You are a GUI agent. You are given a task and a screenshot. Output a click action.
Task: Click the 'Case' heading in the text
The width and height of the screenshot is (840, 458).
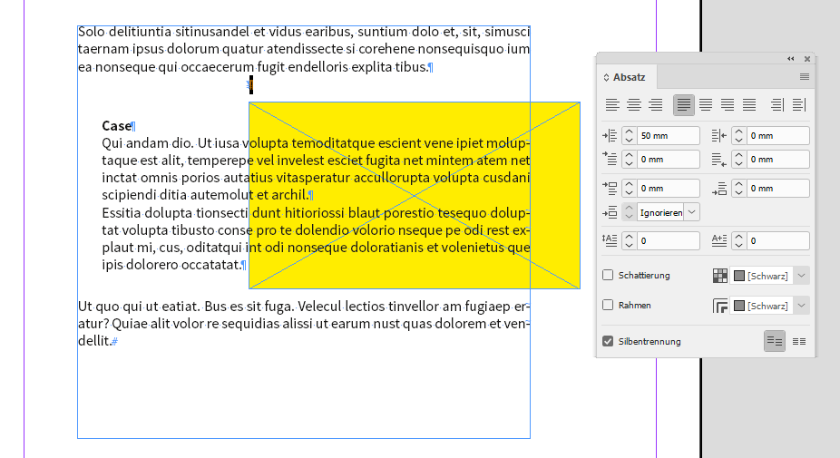click(116, 126)
